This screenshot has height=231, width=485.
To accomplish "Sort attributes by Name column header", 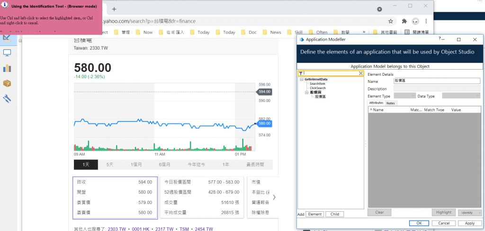I will click(388, 110).
